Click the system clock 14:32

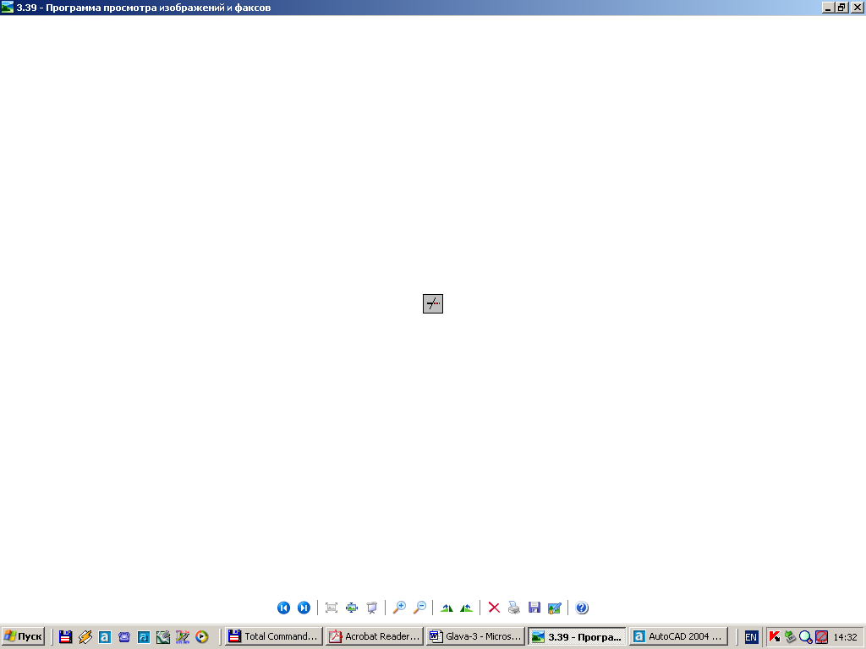(x=845, y=637)
